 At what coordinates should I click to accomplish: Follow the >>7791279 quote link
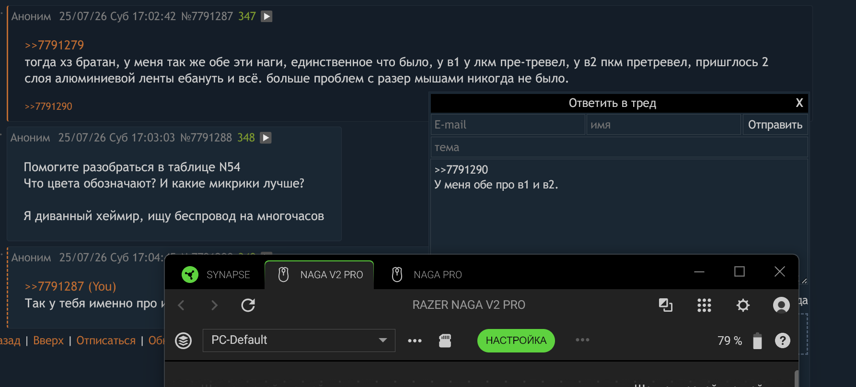54,45
